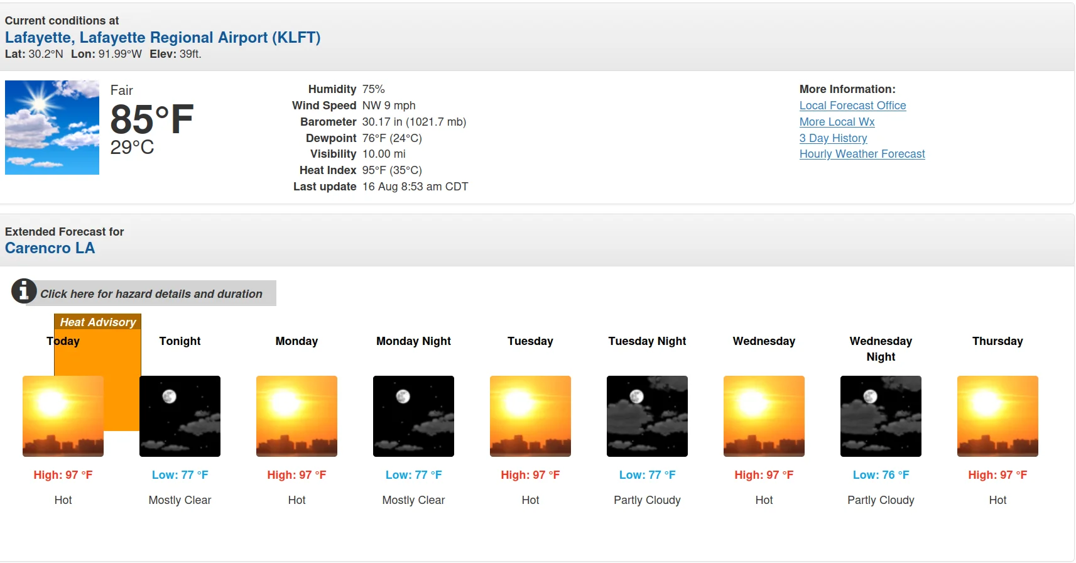Open the Hourly Weather Forecast link
This screenshot has width=1076, height=563.
point(862,154)
